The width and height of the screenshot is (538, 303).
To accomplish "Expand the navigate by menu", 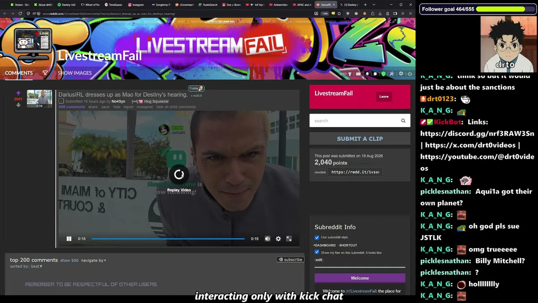I will coord(93,260).
